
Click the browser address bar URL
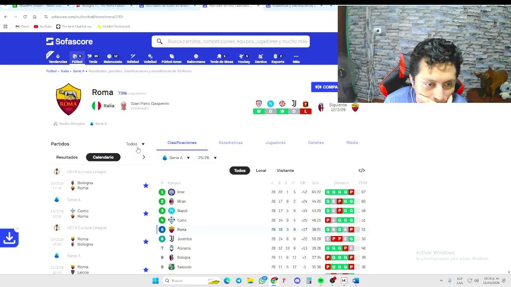[87, 17]
